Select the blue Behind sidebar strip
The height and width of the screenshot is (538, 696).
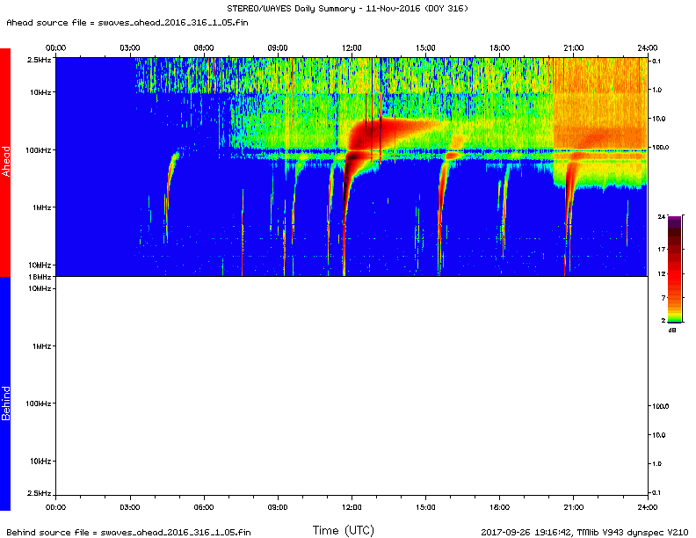click(5, 393)
